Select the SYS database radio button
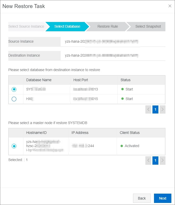Image resolution: width=175 pixels, height=205 pixels. 14,89
